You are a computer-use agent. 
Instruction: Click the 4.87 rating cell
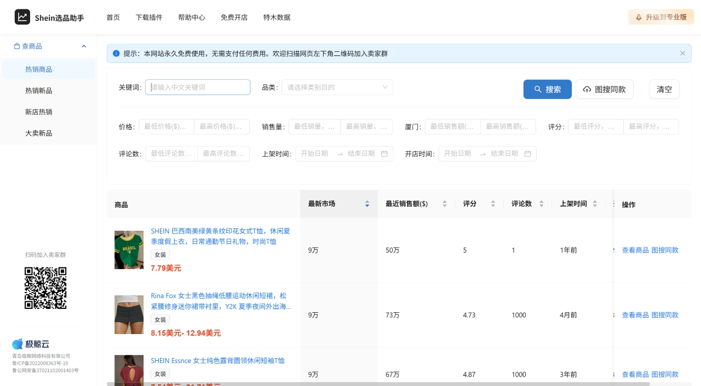469,375
